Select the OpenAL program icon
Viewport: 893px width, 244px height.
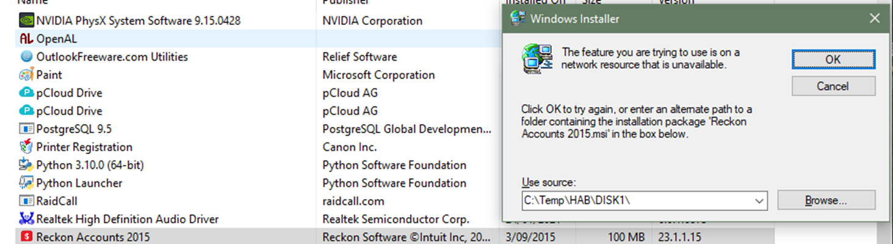[x=26, y=39]
